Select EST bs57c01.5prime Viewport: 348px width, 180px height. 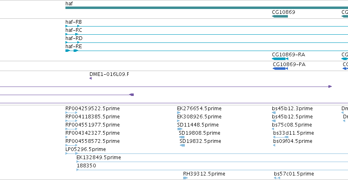pos(294,174)
